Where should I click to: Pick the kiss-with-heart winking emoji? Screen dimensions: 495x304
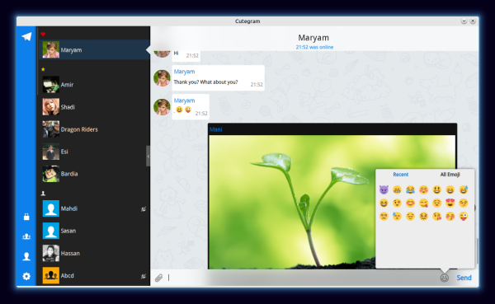tap(436, 216)
